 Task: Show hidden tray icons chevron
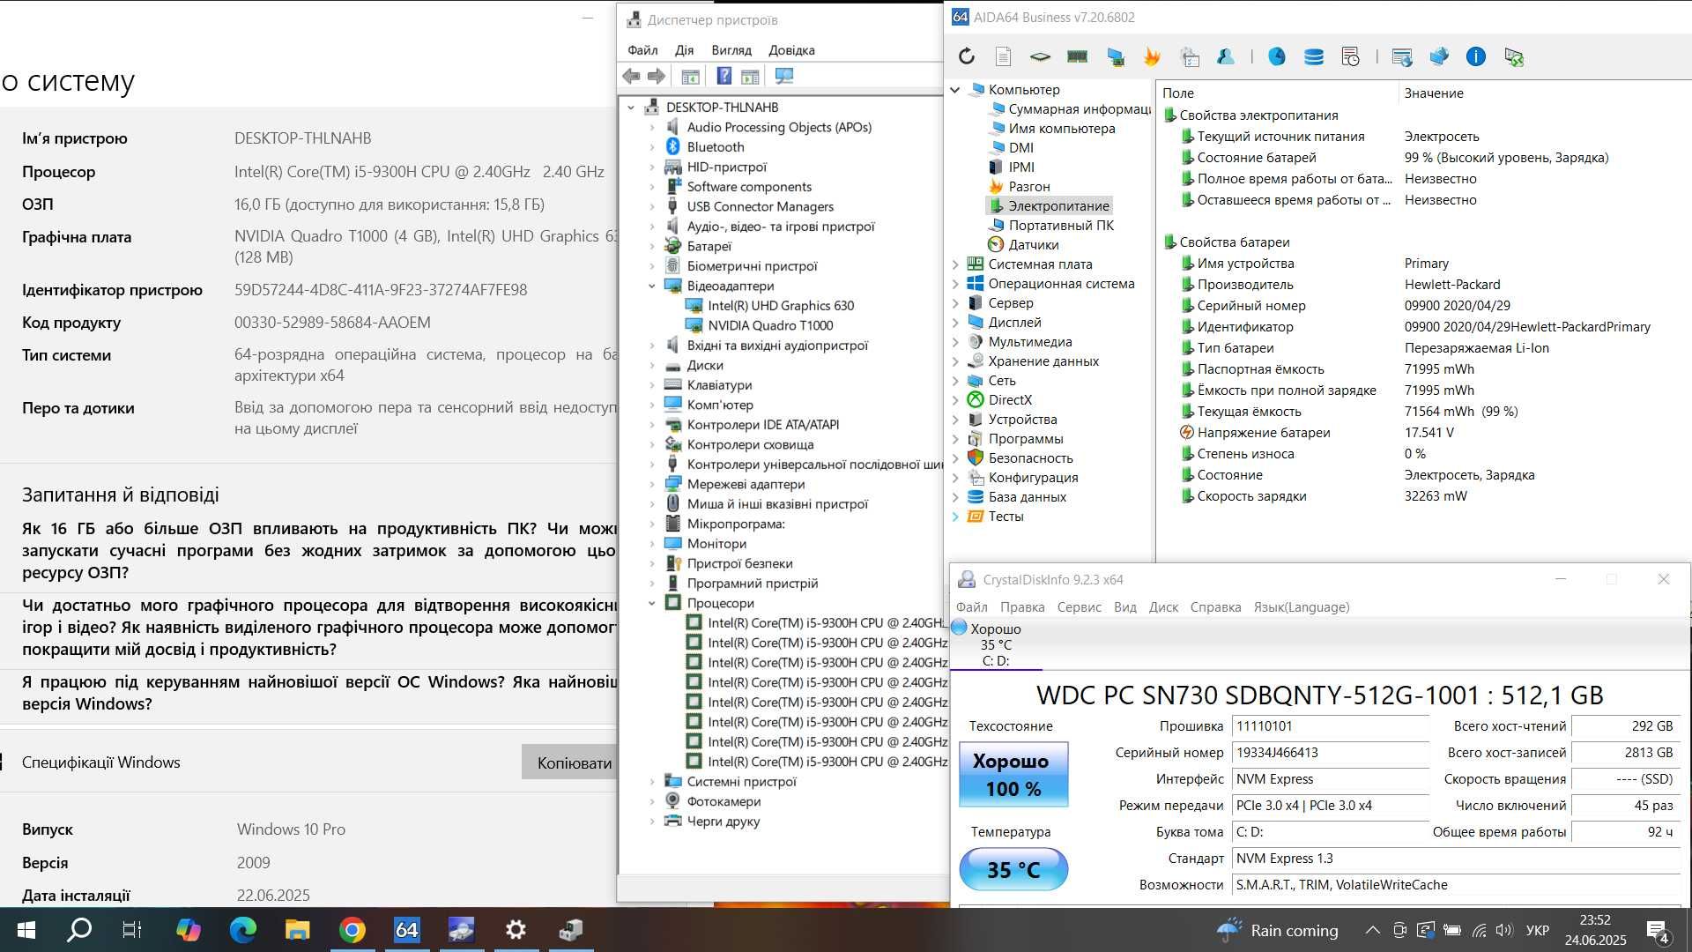1373,930
